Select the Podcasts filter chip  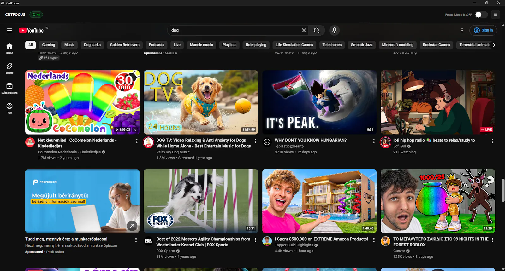pos(157,45)
